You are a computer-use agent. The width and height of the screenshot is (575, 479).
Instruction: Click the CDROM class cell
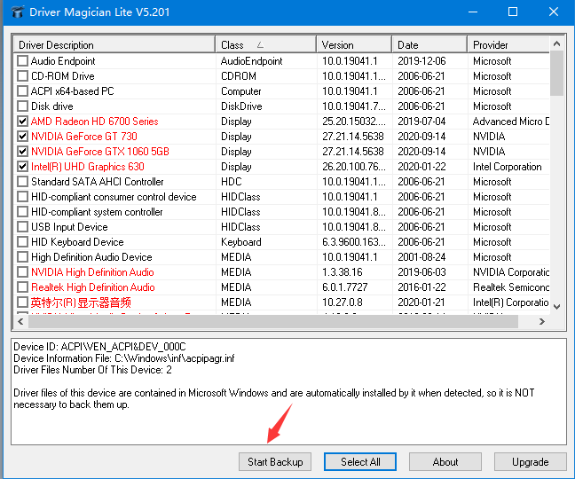[x=239, y=76]
